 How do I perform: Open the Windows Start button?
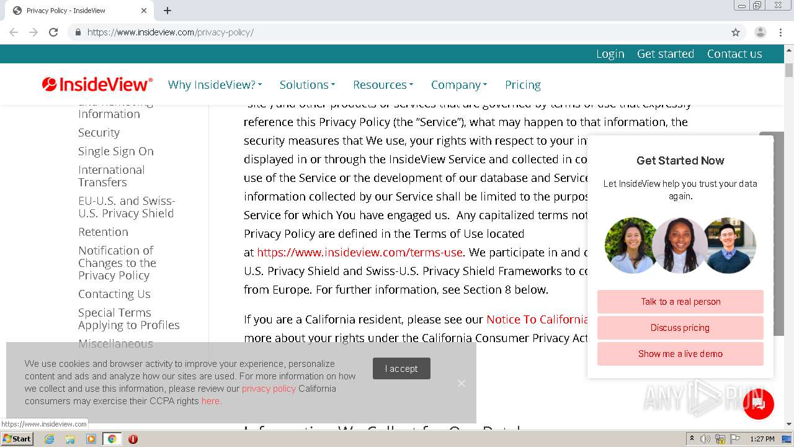pyautogui.click(x=17, y=439)
